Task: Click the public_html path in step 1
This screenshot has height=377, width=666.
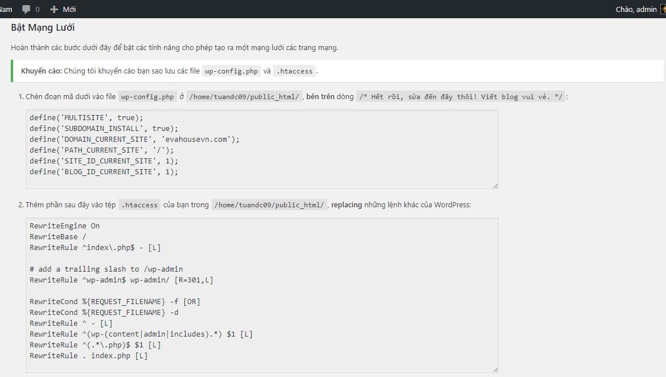Action: click(244, 97)
